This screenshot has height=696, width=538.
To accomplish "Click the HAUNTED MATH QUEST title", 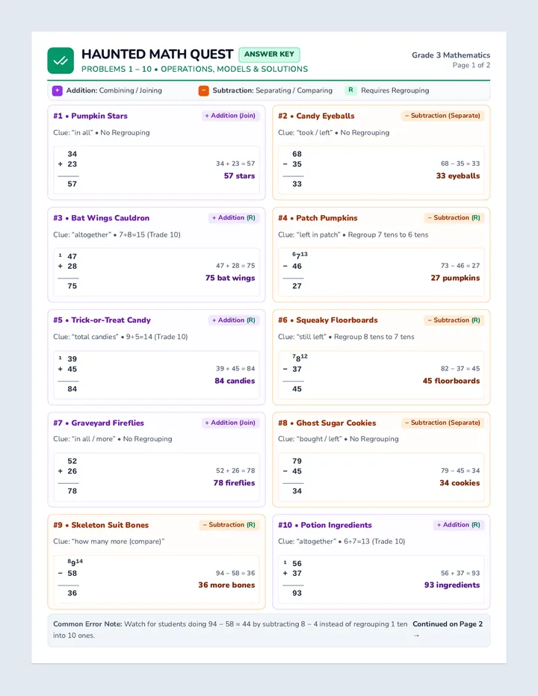I will (x=157, y=55).
